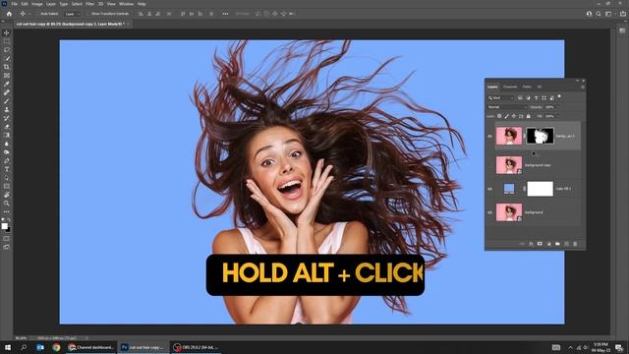The height and width of the screenshot is (354, 629).
Task: Open Auto-Select Layer dropdown in options bar
Action: coord(72,14)
